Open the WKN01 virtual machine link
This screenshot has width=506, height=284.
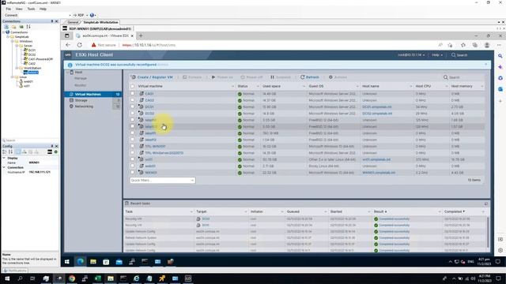click(151, 173)
